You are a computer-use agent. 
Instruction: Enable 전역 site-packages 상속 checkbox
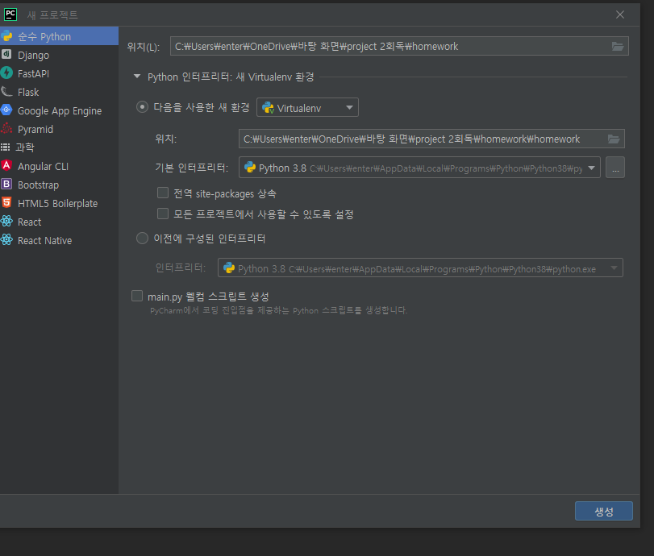[x=163, y=193]
